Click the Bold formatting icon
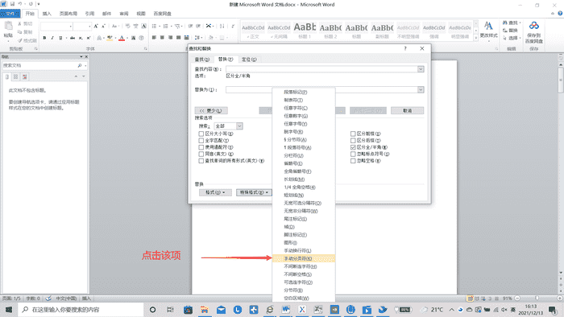The image size is (564, 317). tap(44, 38)
